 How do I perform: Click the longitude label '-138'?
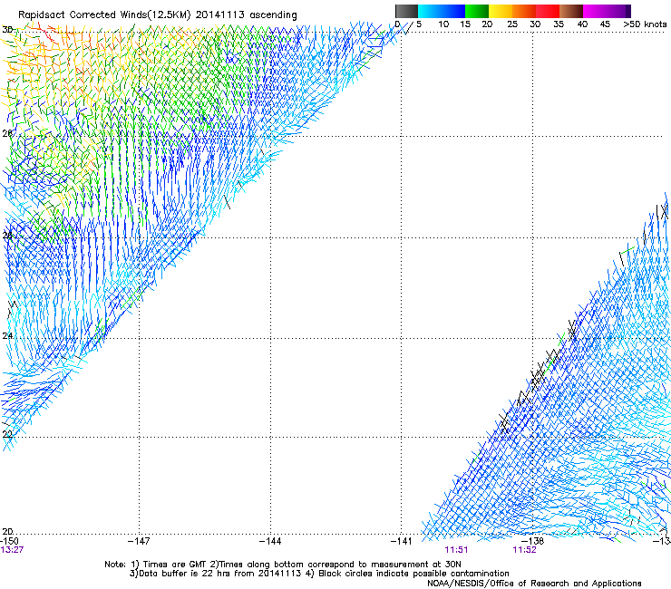[533, 541]
